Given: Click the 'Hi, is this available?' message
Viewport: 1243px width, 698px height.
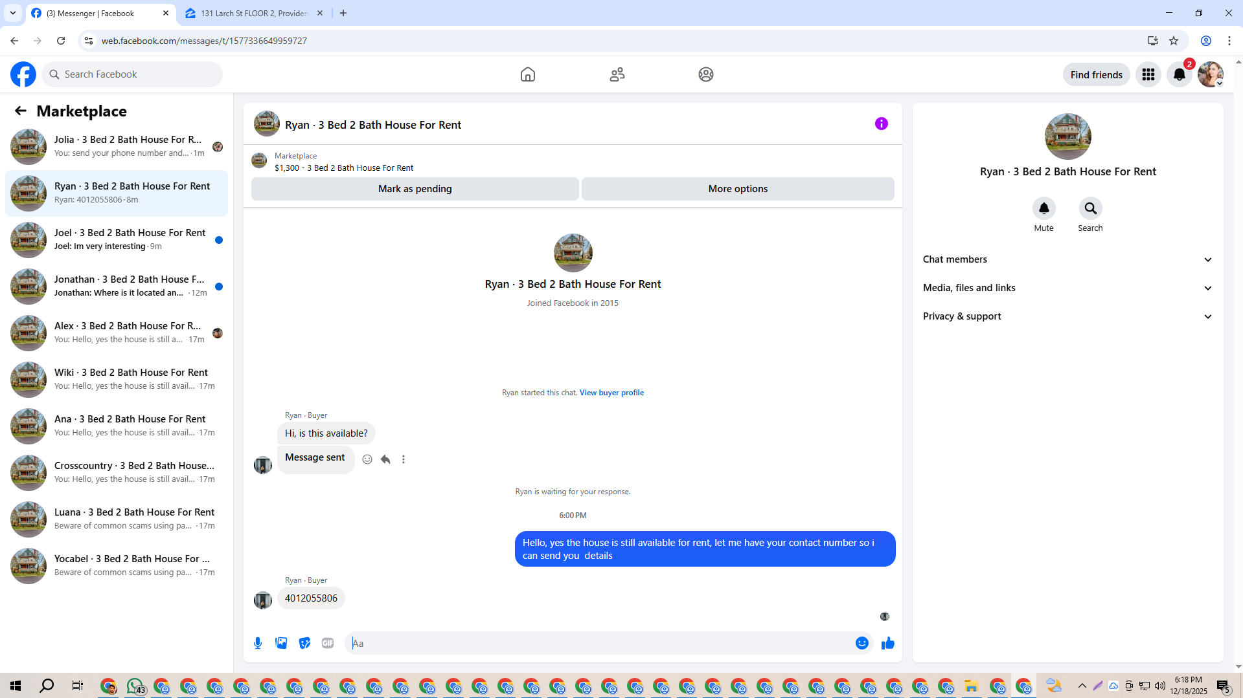Looking at the screenshot, I should (326, 433).
